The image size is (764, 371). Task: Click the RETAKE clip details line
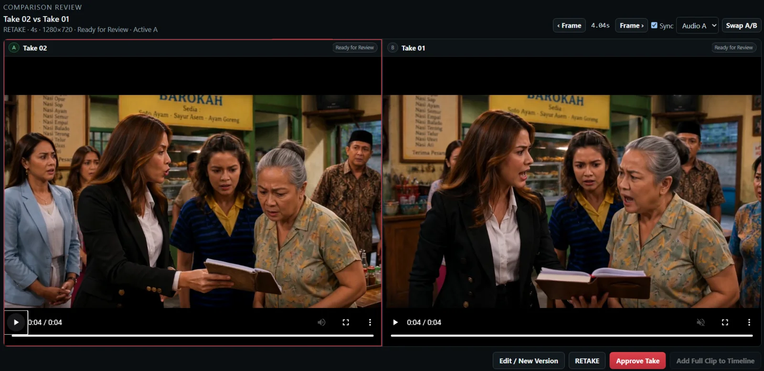coord(80,30)
